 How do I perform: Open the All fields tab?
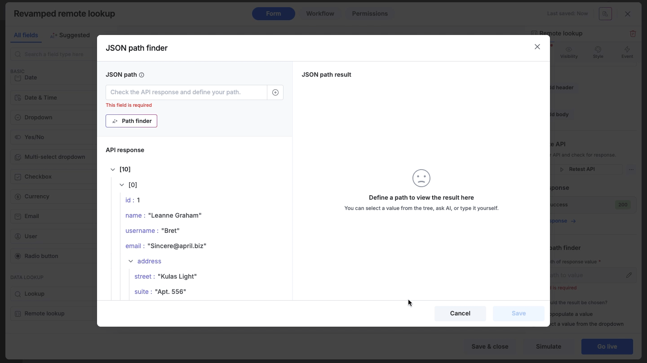[26, 35]
